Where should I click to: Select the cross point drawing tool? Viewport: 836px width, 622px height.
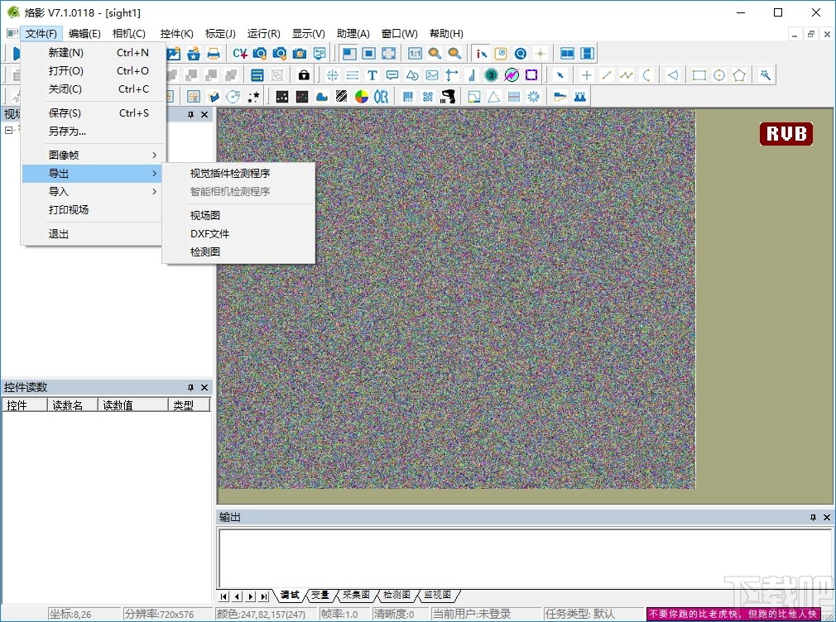pos(587,75)
